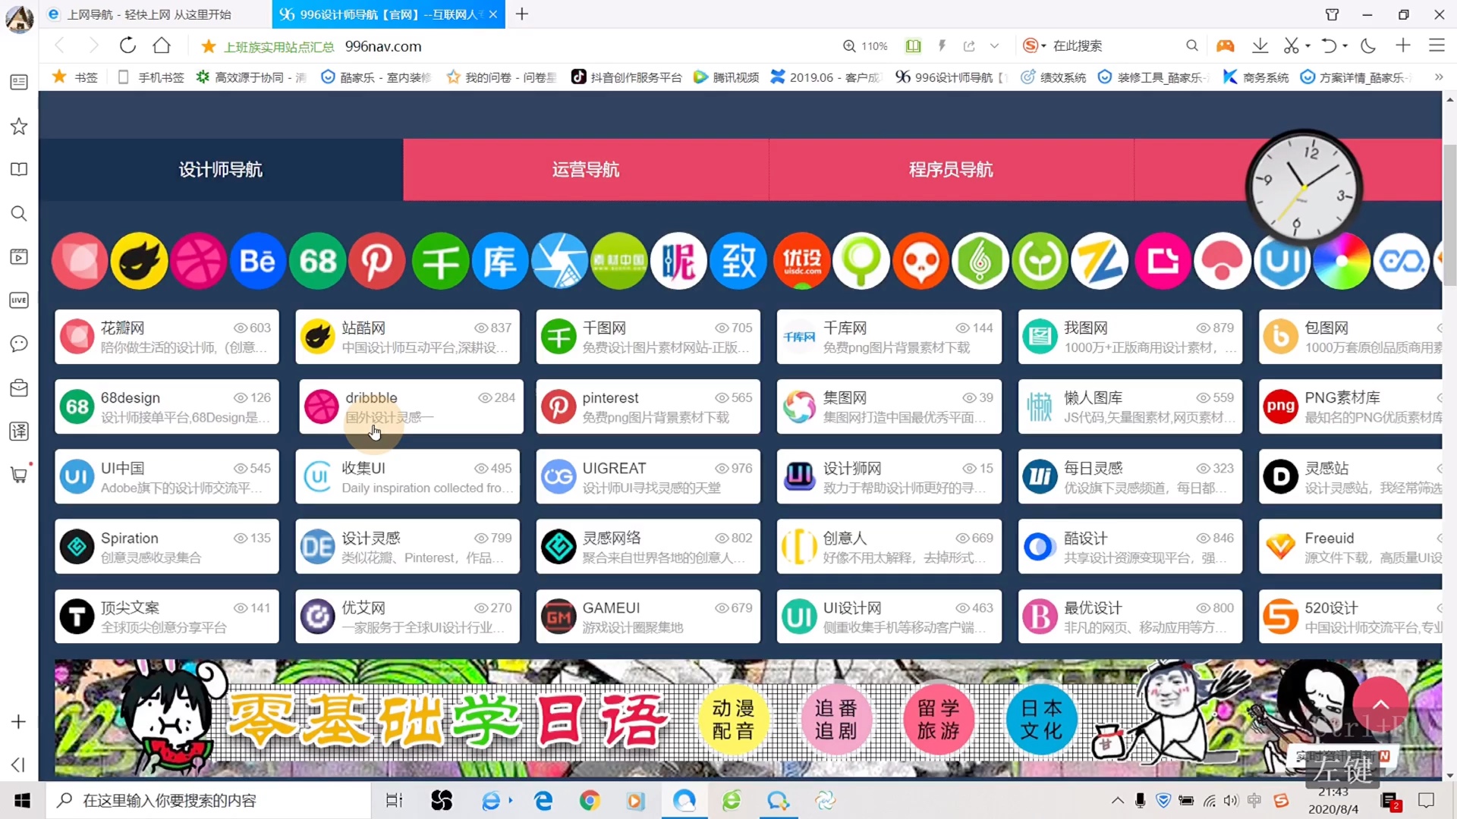Click the colorful color wheel round icon
Viewport: 1457px width, 819px height.
click(1342, 261)
